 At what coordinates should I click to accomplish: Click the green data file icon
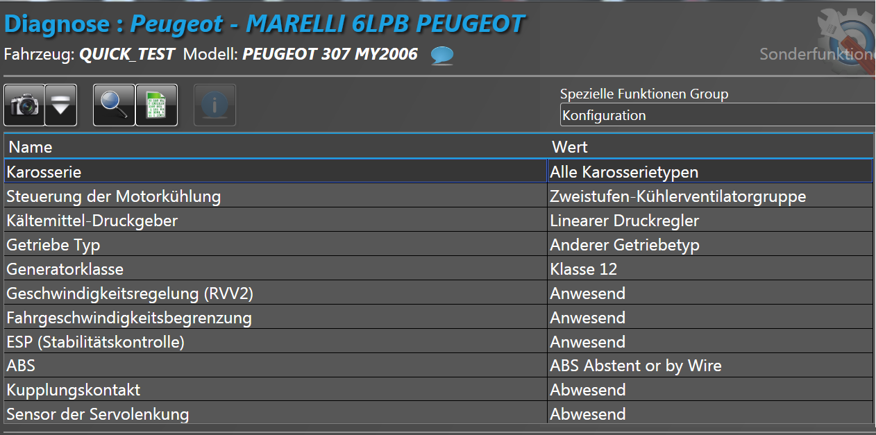[157, 105]
